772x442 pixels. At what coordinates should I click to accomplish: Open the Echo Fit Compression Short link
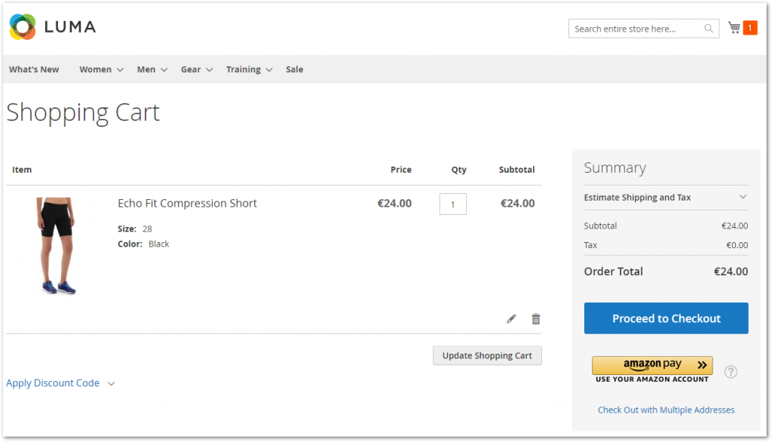187,203
